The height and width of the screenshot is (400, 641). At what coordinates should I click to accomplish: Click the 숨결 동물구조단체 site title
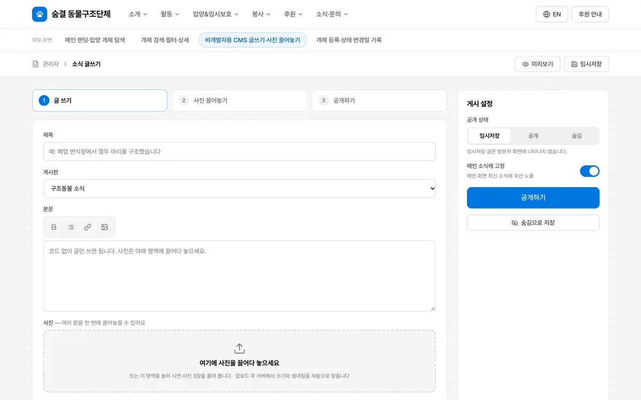(x=81, y=14)
